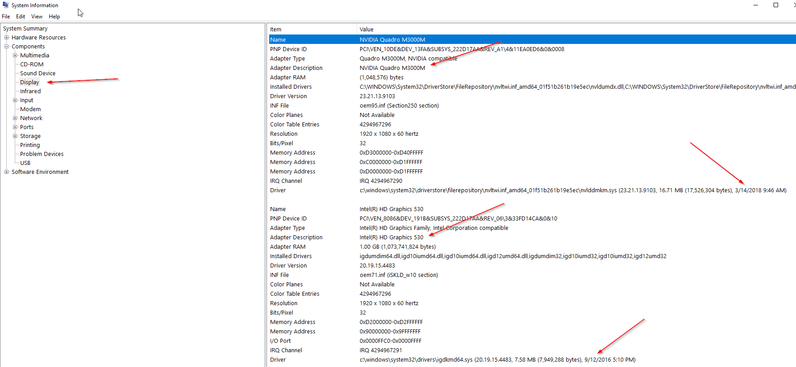
Task: Open the Help menu
Action: pos(54,17)
